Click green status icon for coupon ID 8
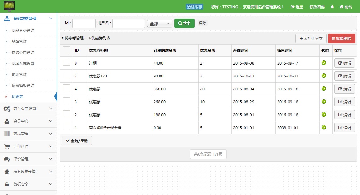This screenshot has width=360, height=195. (x=324, y=63)
